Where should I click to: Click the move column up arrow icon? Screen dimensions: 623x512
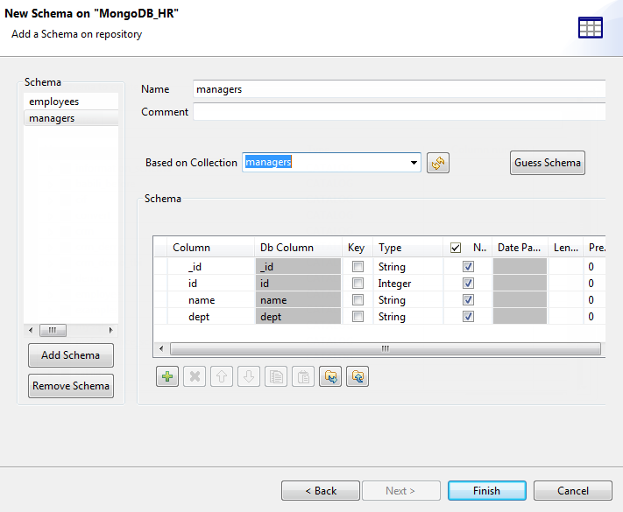tap(222, 376)
